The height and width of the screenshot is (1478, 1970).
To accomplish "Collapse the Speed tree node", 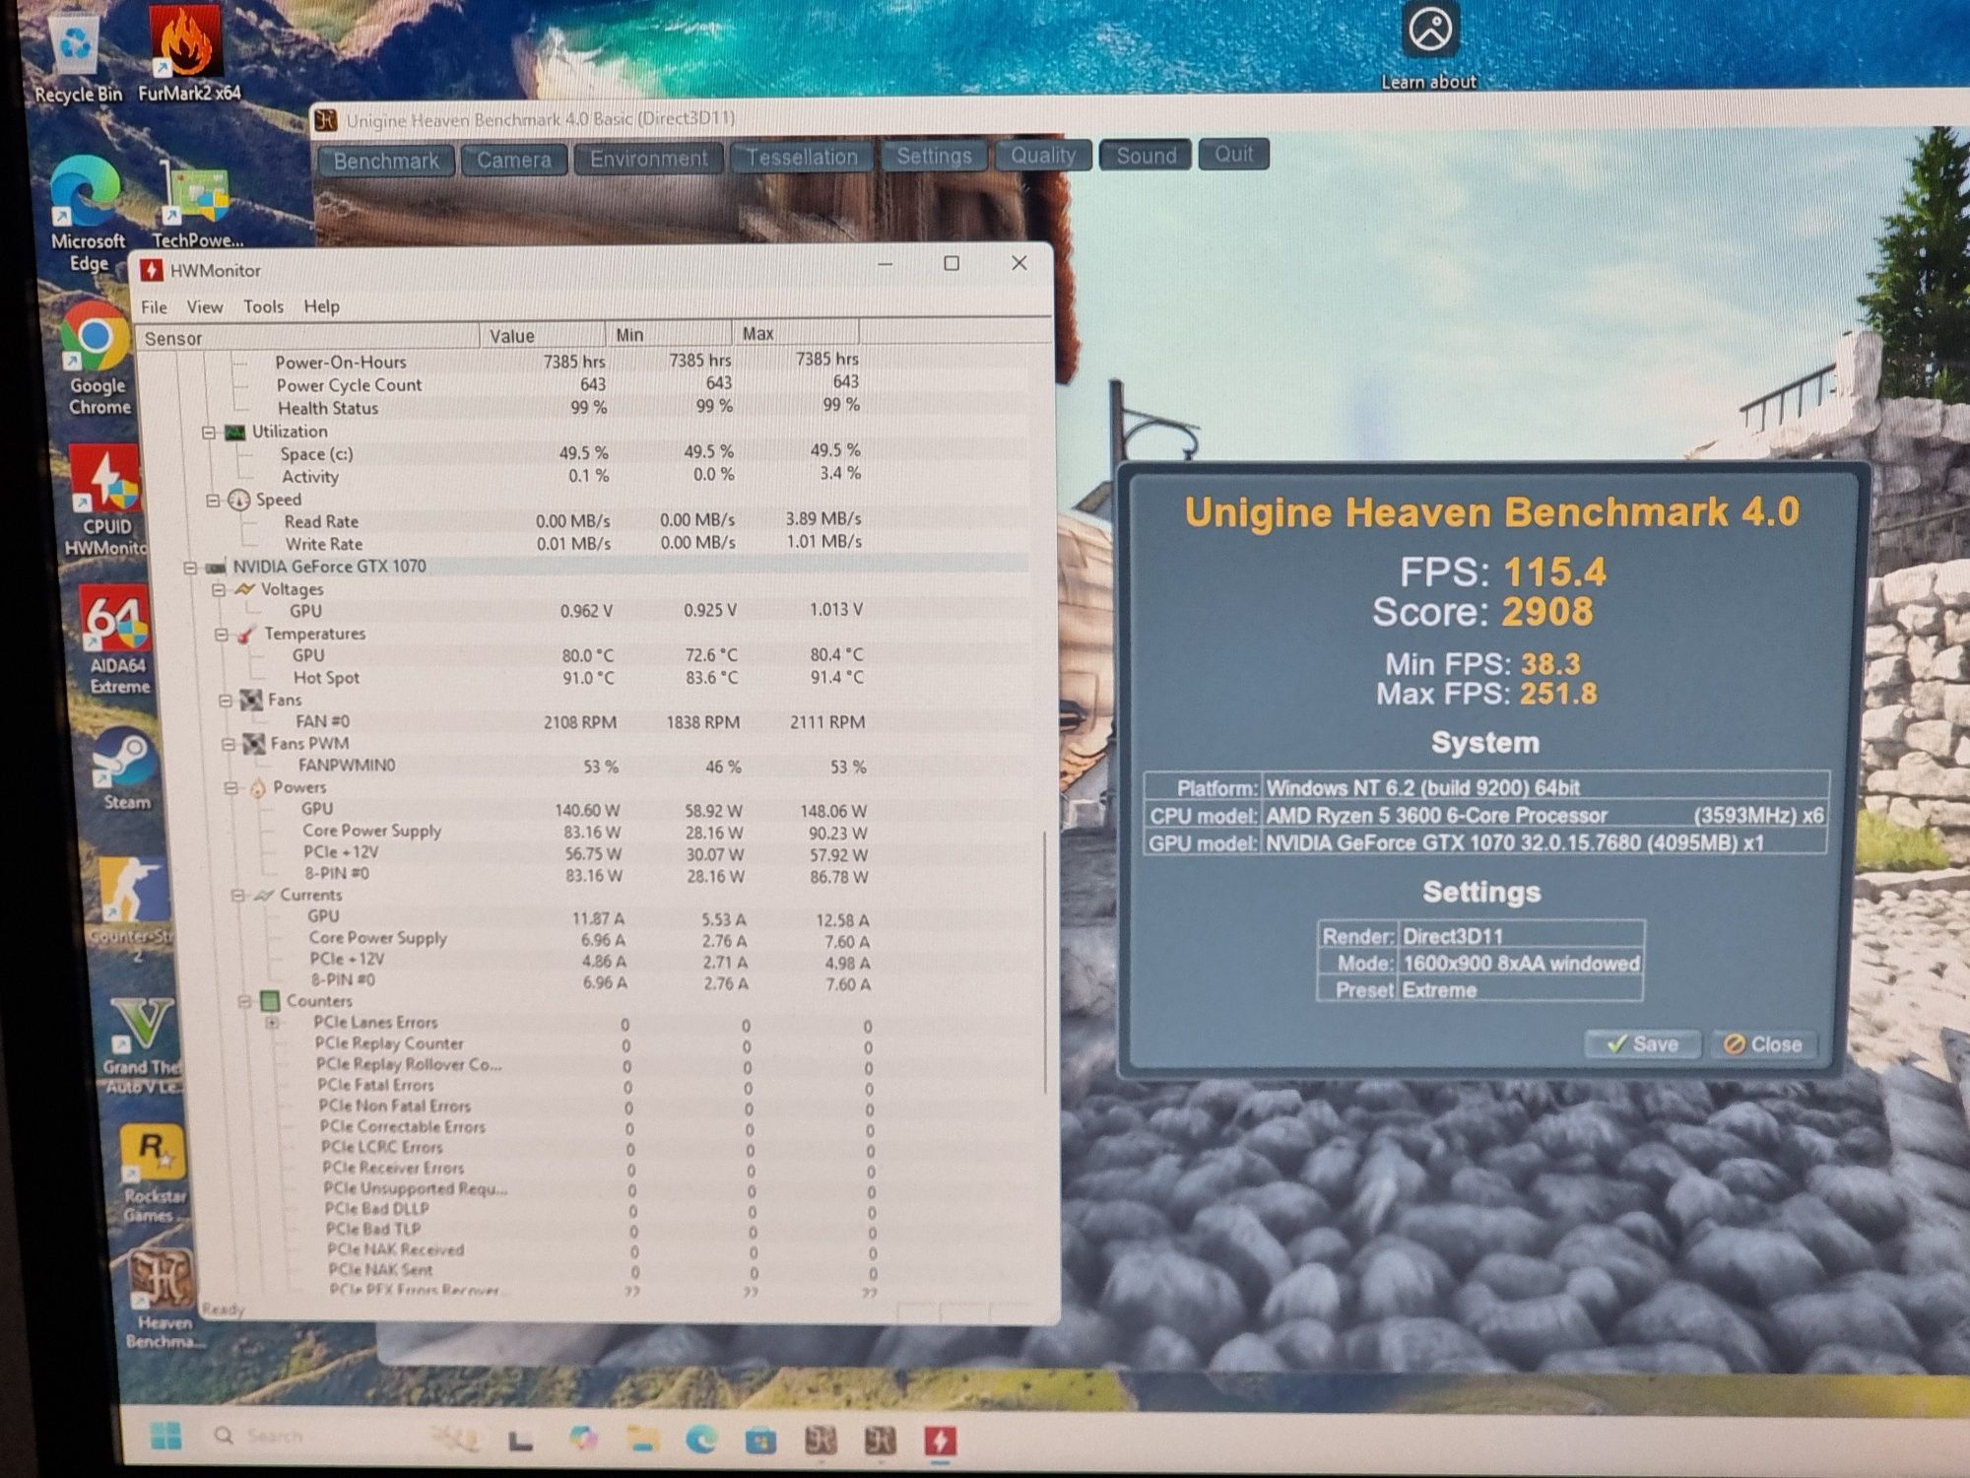I will 213,501.
